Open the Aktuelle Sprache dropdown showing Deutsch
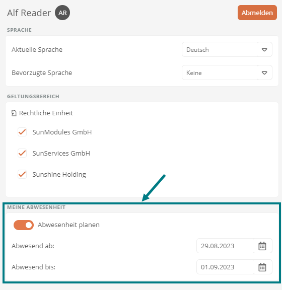282x290 pixels. [227, 49]
